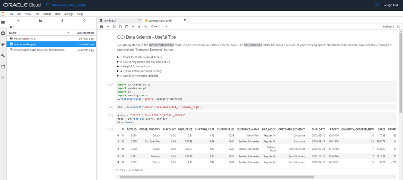Expand '4. Typical Cell Imports and Settings'
The width and height of the screenshot is (403, 180).
(140, 71)
